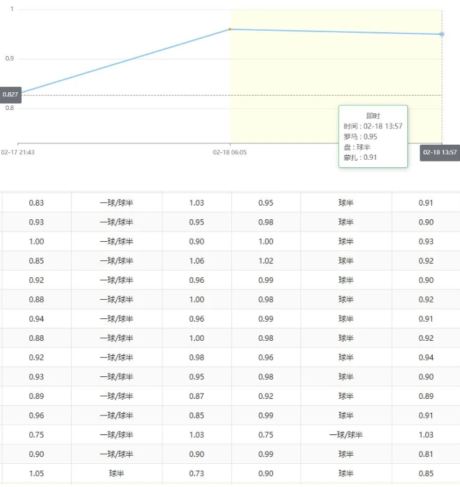Click the final data point at 02-18 13:57
460x487 pixels.
pyautogui.click(x=442, y=34)
